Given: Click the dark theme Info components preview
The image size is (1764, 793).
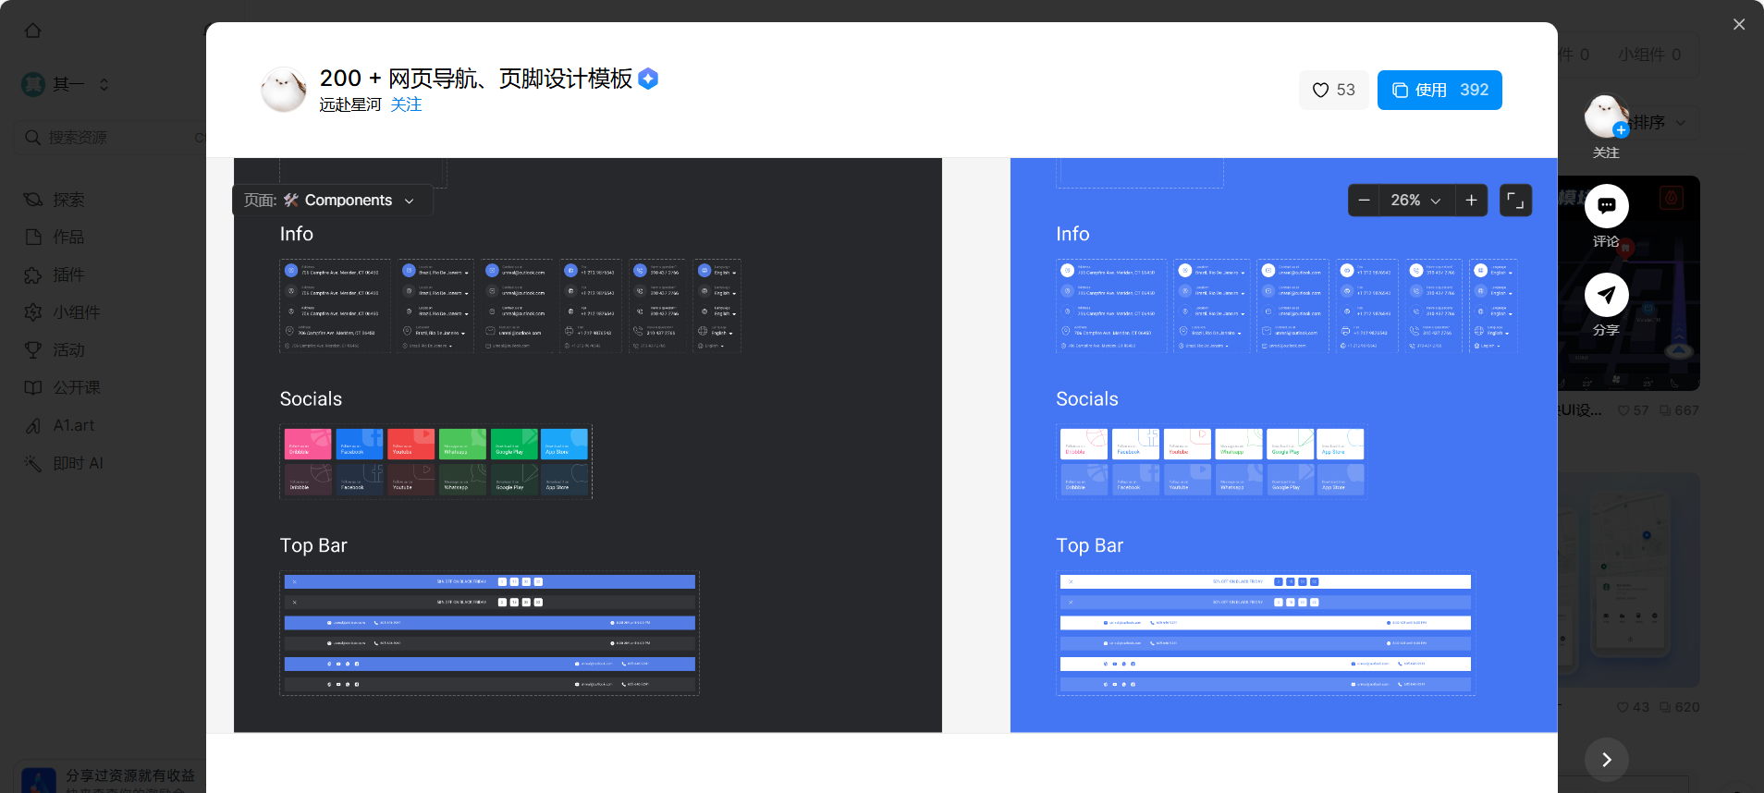Looking at the screenshot, I should pyautogui.click(x=510, y=306).
